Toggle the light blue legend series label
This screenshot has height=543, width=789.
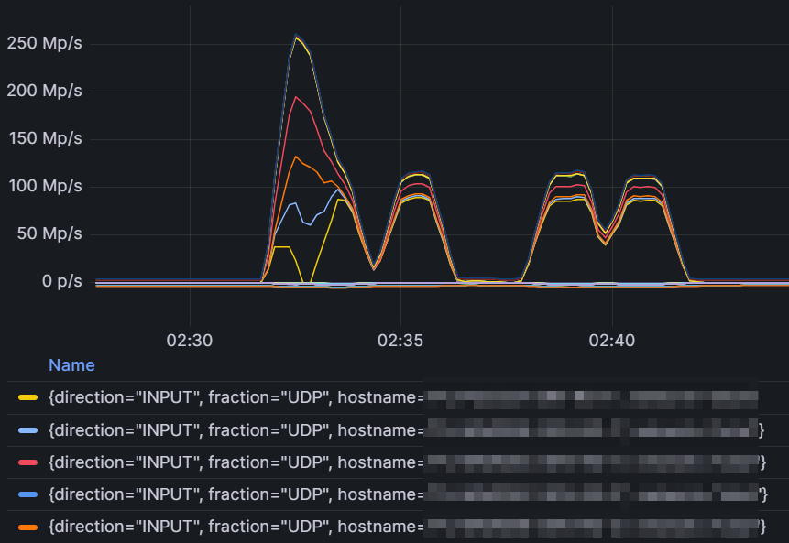tap(407, 430)
